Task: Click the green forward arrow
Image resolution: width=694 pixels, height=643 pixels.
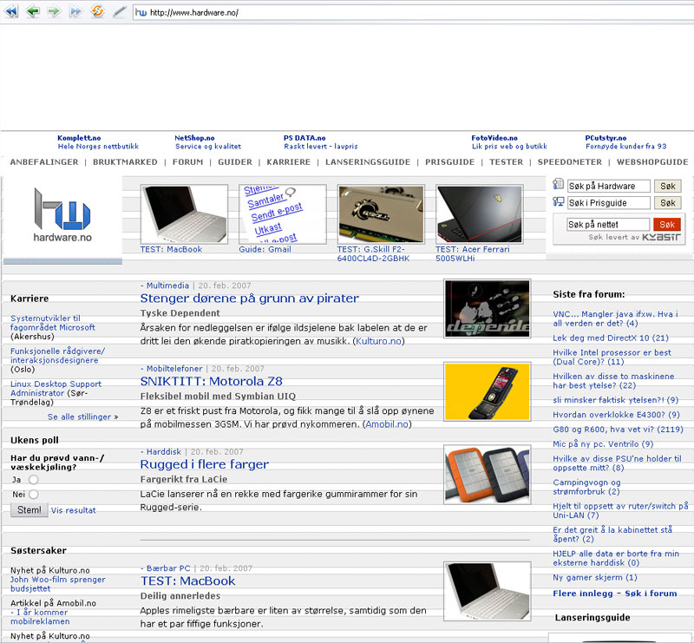Action: [54, 11]
